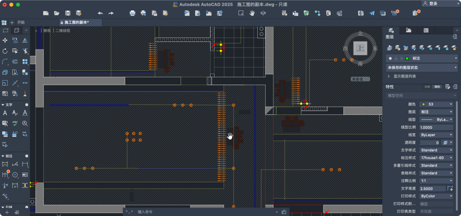Click 东 on the compass ring
Image resolution: width=461 pixels, height=216 pixels.
pyautogui.click(x=375, y=48)
